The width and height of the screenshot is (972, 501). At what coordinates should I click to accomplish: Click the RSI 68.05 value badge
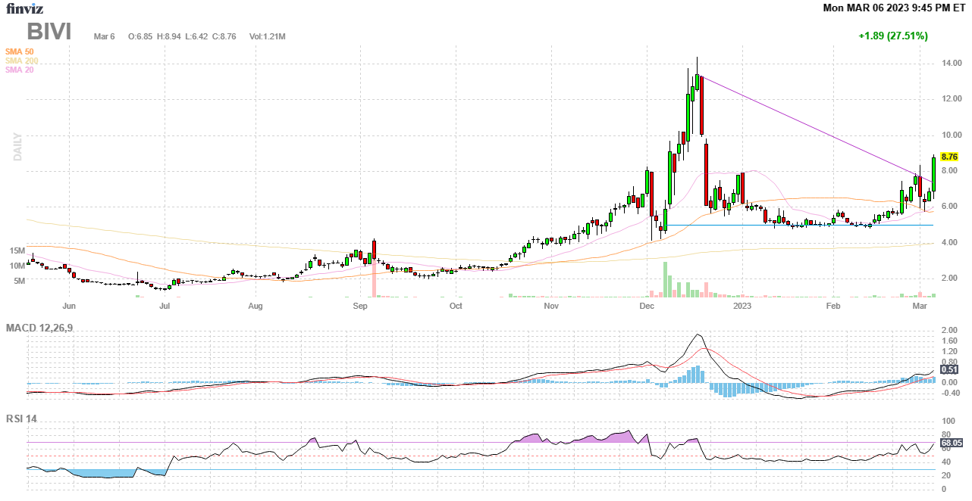click(x=951, y=443)
